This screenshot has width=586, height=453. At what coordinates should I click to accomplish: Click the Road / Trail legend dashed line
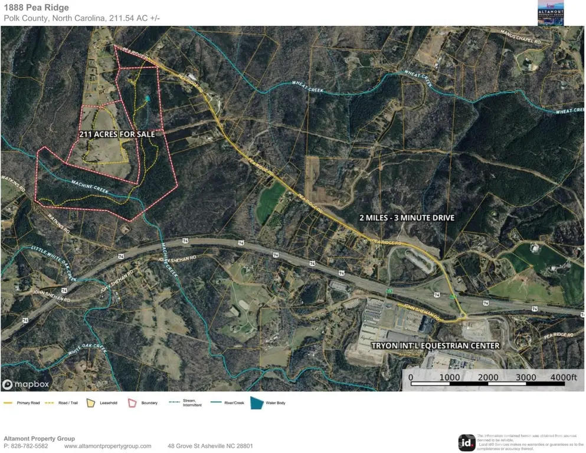pyautogui.click(x=50, y=403)
